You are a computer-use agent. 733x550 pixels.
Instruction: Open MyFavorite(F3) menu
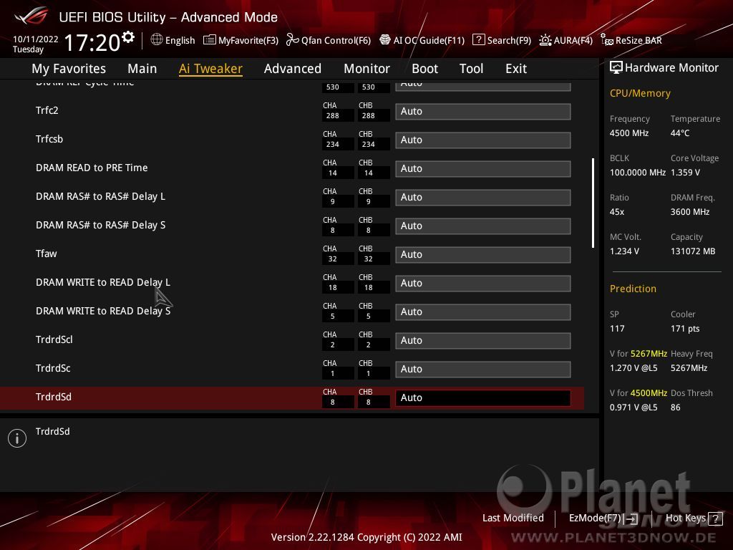[241, 40]
